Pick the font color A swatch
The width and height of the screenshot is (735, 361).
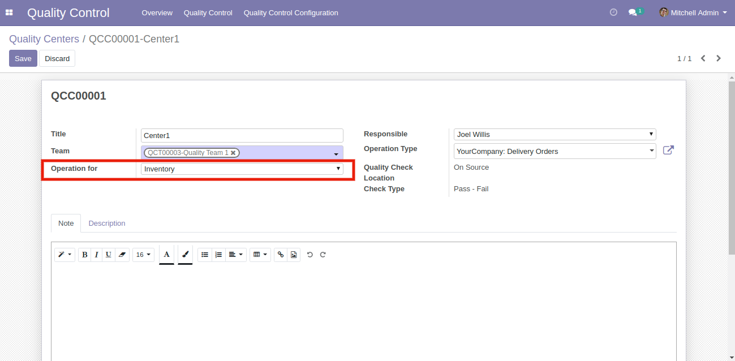coord(166,255)
